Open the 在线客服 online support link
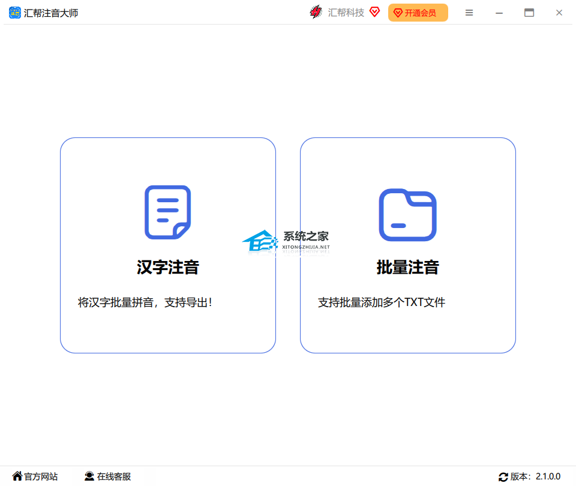576x486 pixels. tap(114, 477)
